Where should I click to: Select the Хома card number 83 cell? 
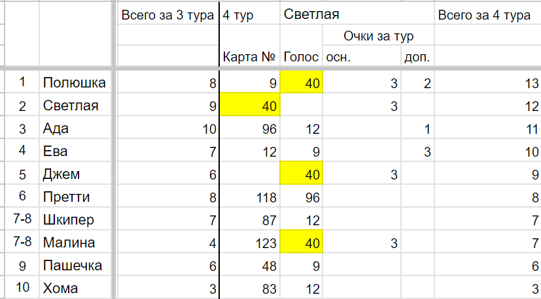click(x=249, y=288)
